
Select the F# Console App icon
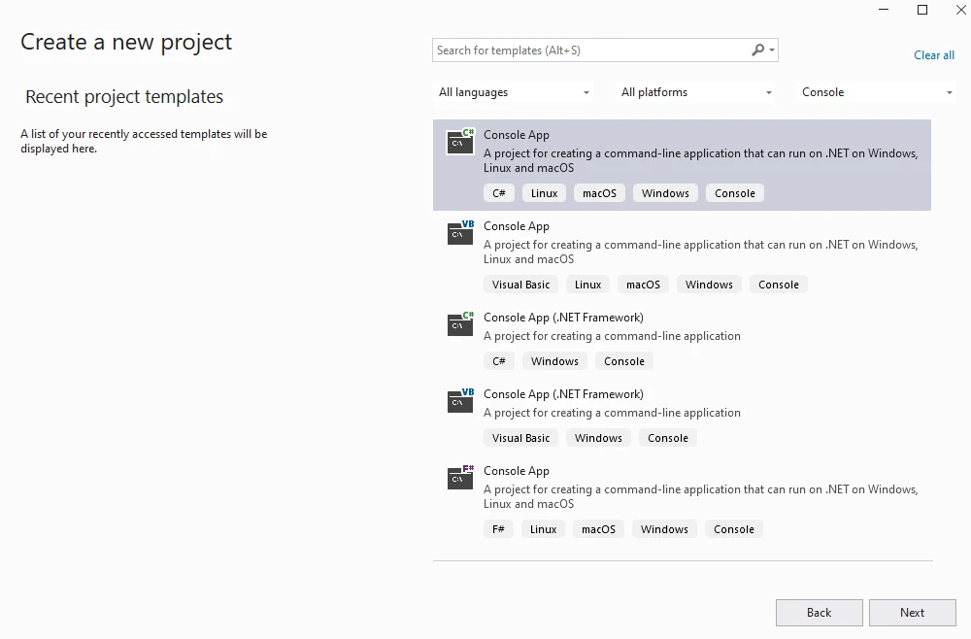click(460, 478)
